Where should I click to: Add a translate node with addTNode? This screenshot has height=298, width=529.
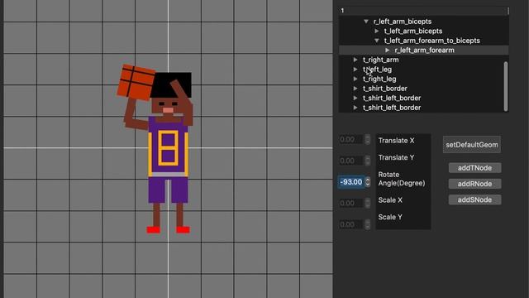point(474,168)
